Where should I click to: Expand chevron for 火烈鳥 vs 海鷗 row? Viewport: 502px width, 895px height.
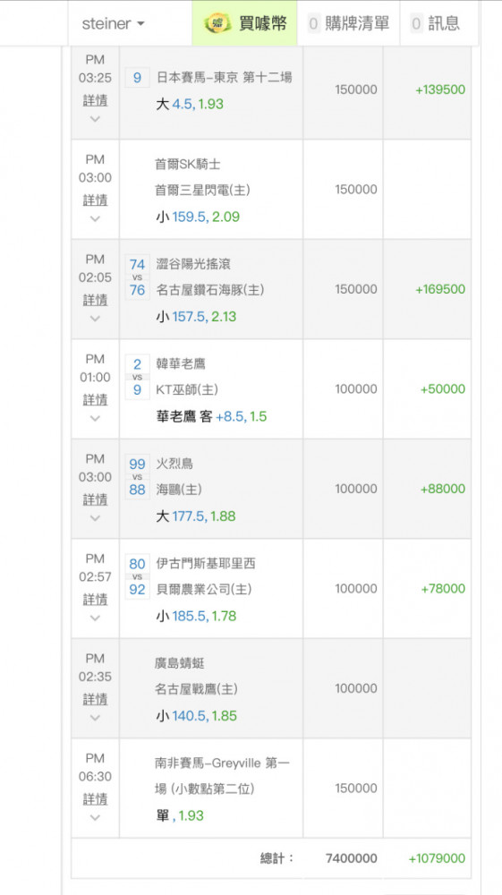pos(95,518)
